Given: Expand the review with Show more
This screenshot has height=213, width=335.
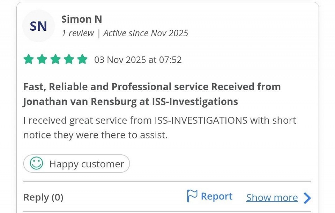Looking at the screenshot, I should (272, 197).
